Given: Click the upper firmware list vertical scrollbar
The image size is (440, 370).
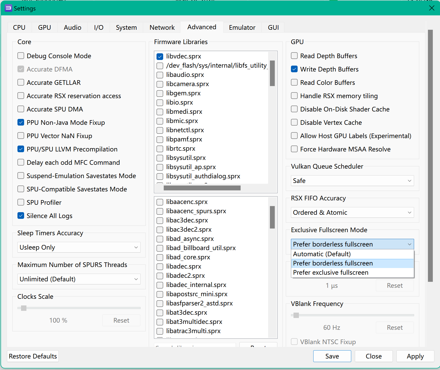Looking at the screenshot, I should coord(272,73).
